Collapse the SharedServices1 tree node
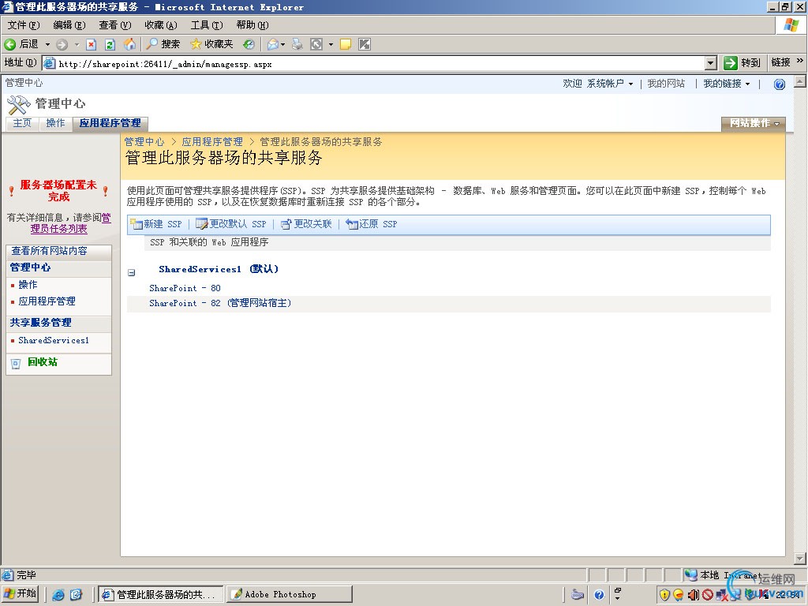Screen dimensions: 808x606 [132, 272]
